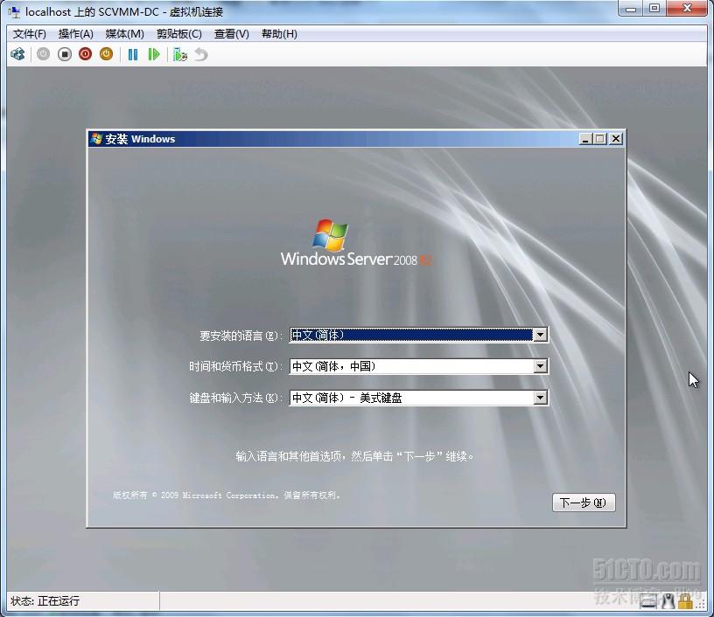Click the virtual machine connection window icon

click(x=14, y=12)
